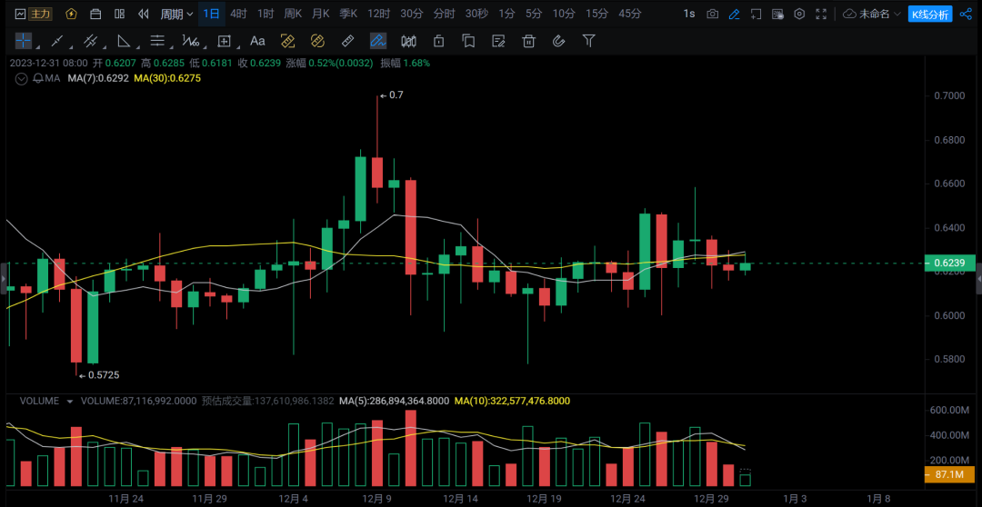Image resolution: width=982 pixels, height=507 pixels.
Task: Click the 1s refresh interval button
Action: point(689,14)
